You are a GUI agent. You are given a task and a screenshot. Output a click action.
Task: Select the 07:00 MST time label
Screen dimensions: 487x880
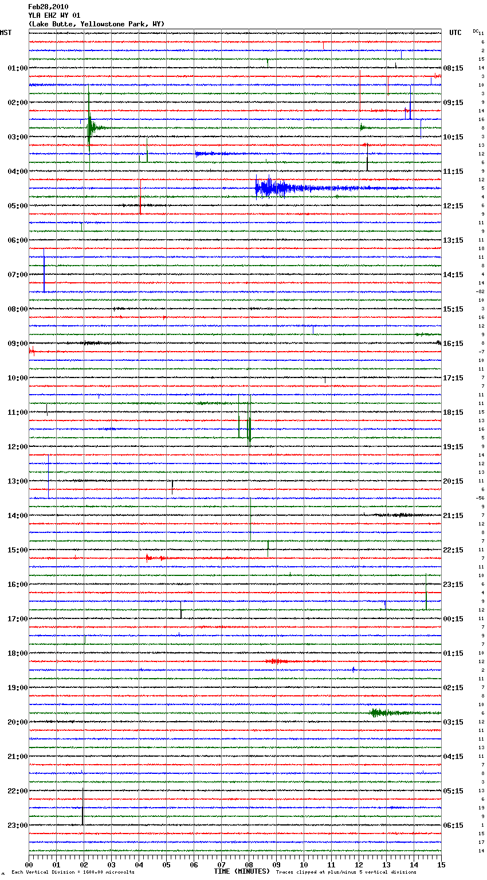[18, 275]
